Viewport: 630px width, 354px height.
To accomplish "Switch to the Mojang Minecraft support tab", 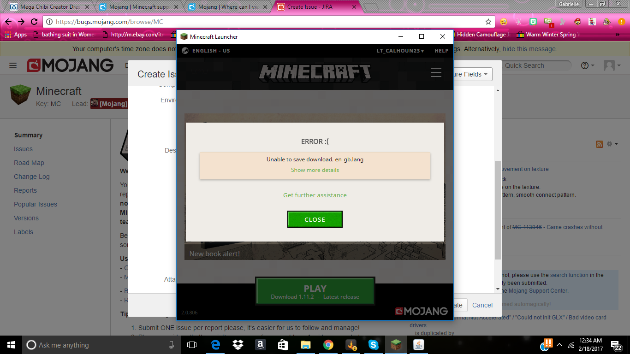I will point(138,7).
